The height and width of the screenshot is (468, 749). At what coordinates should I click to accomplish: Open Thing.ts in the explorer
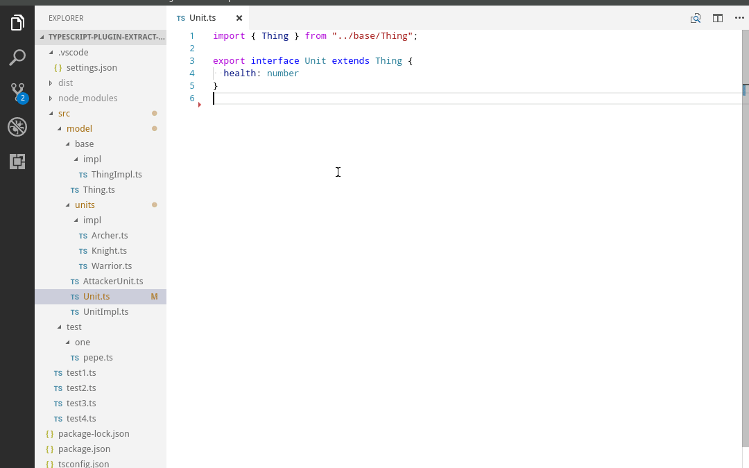tap(101, 190)
